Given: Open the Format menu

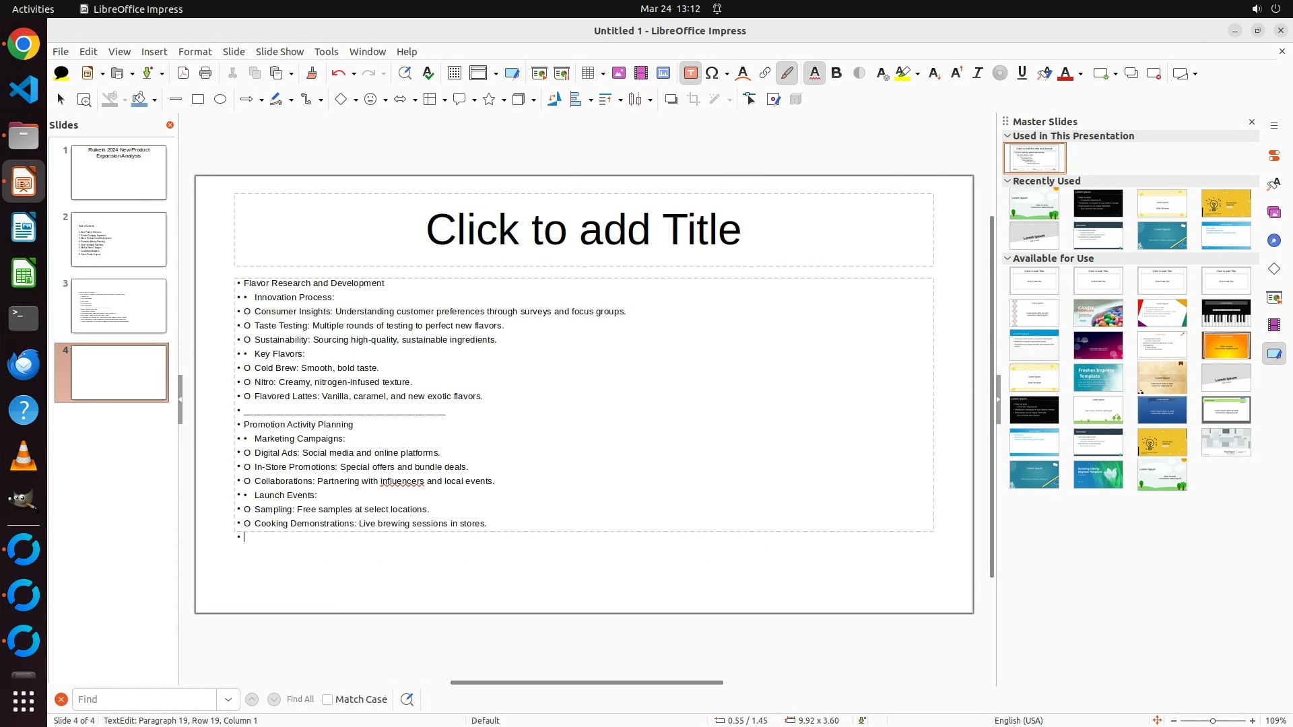Looking at the screenshot, I should pyautogui.click(x=195, y=52).
